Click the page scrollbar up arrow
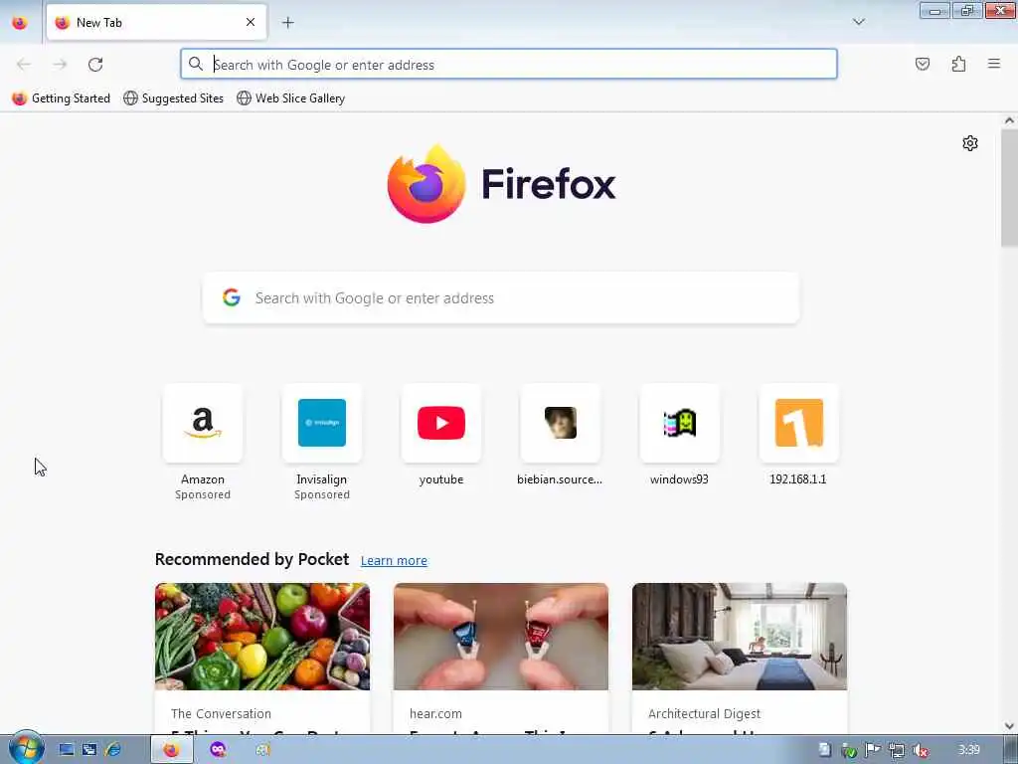 click(1009, 120)
